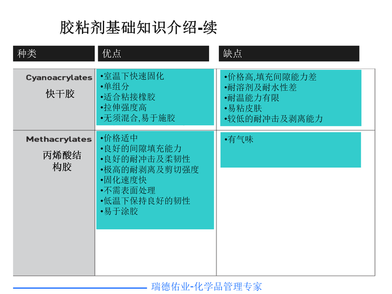Click the 易粘皮肤 bullet
Screen dimensions: 392x294
(x=243, y=108)
